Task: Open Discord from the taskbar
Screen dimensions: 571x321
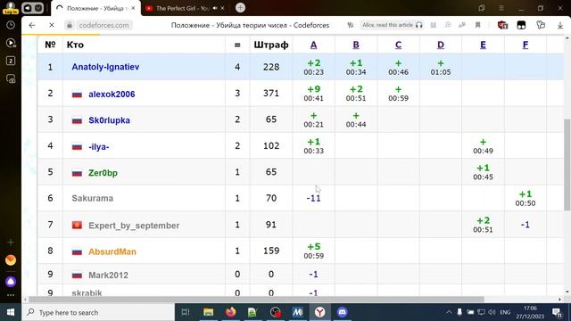Action: point(343,312)
